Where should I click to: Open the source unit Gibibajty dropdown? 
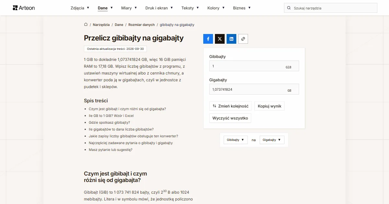click(x=236, y=140)
